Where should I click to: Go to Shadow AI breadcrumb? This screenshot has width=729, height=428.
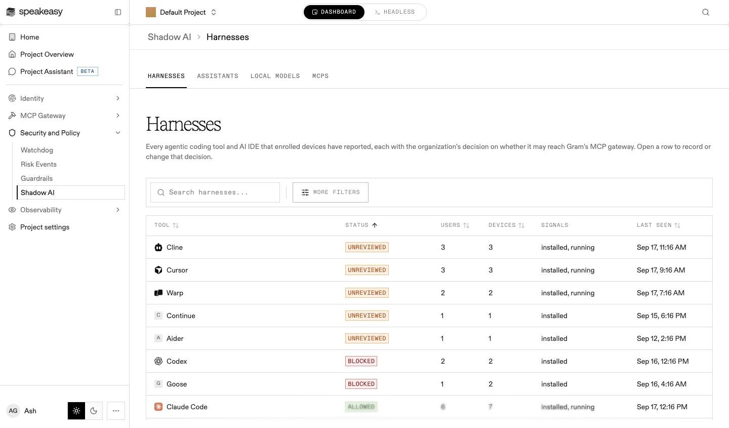pyautogui.click(x=170, y=37)
